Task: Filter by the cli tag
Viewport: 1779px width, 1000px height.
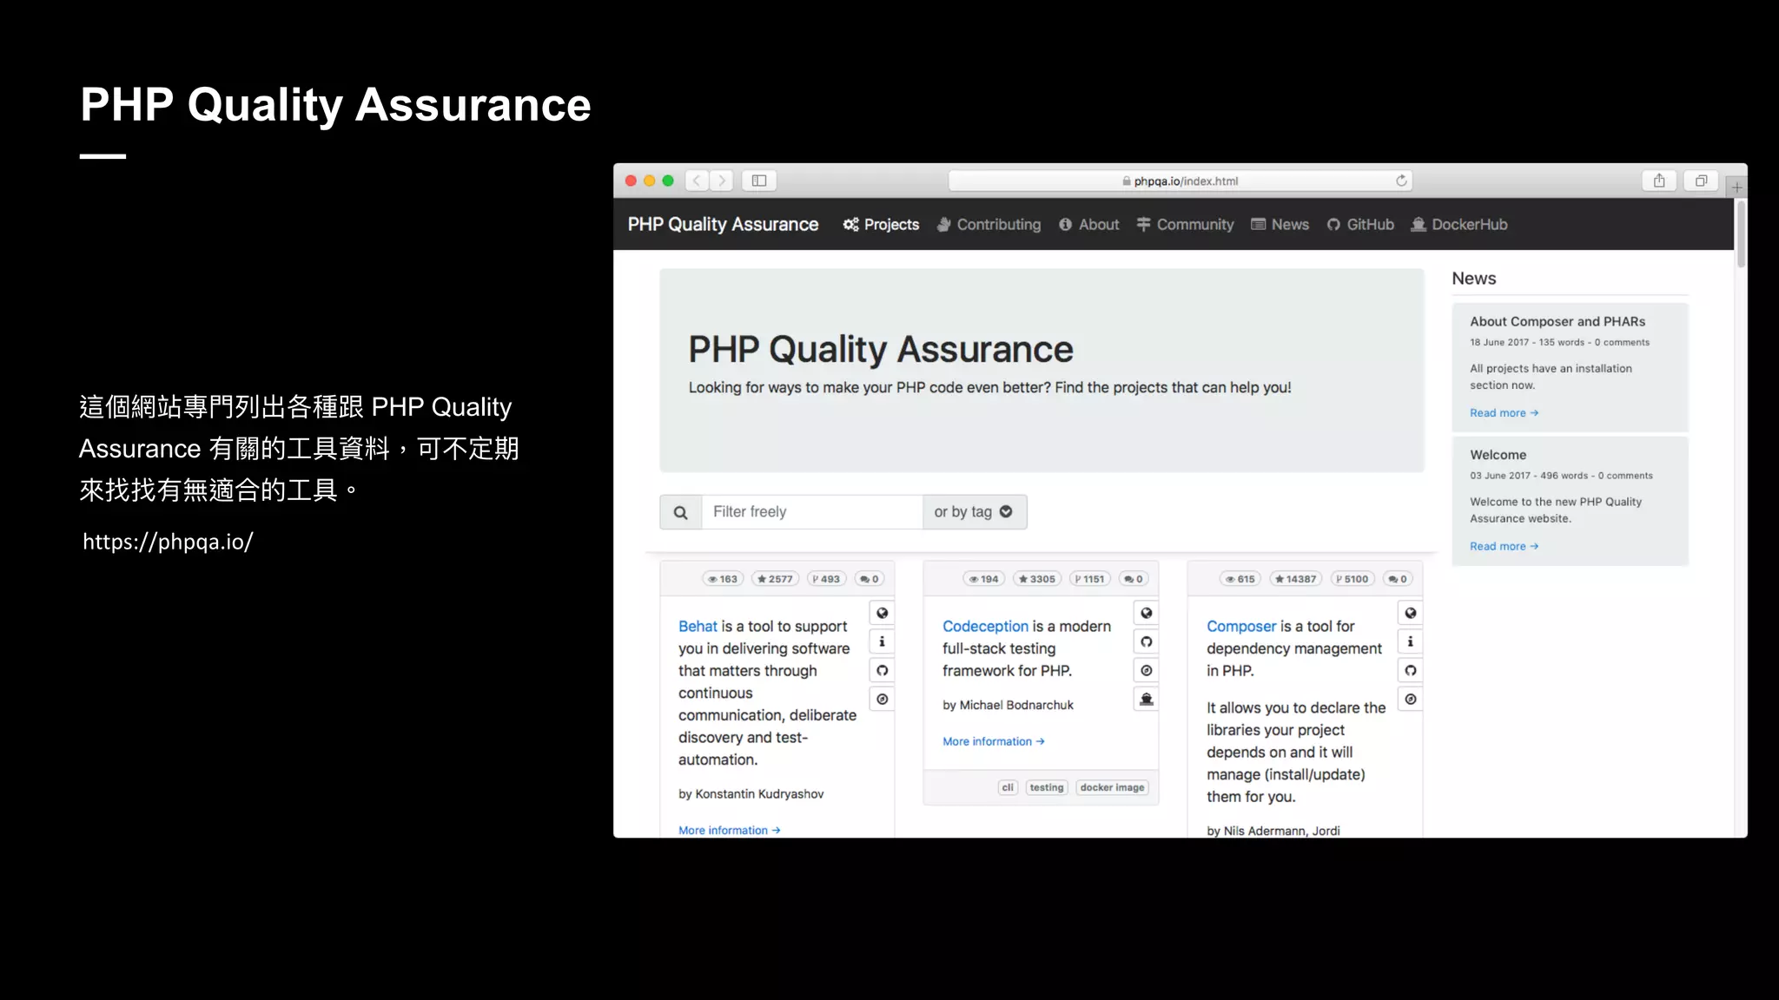Action: 1008,787
